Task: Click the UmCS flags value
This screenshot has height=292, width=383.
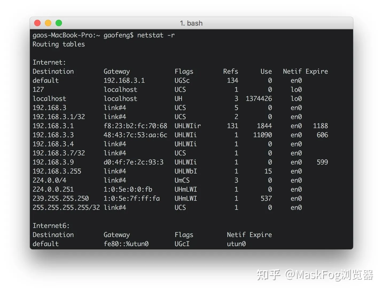Action: click(182, 180)
